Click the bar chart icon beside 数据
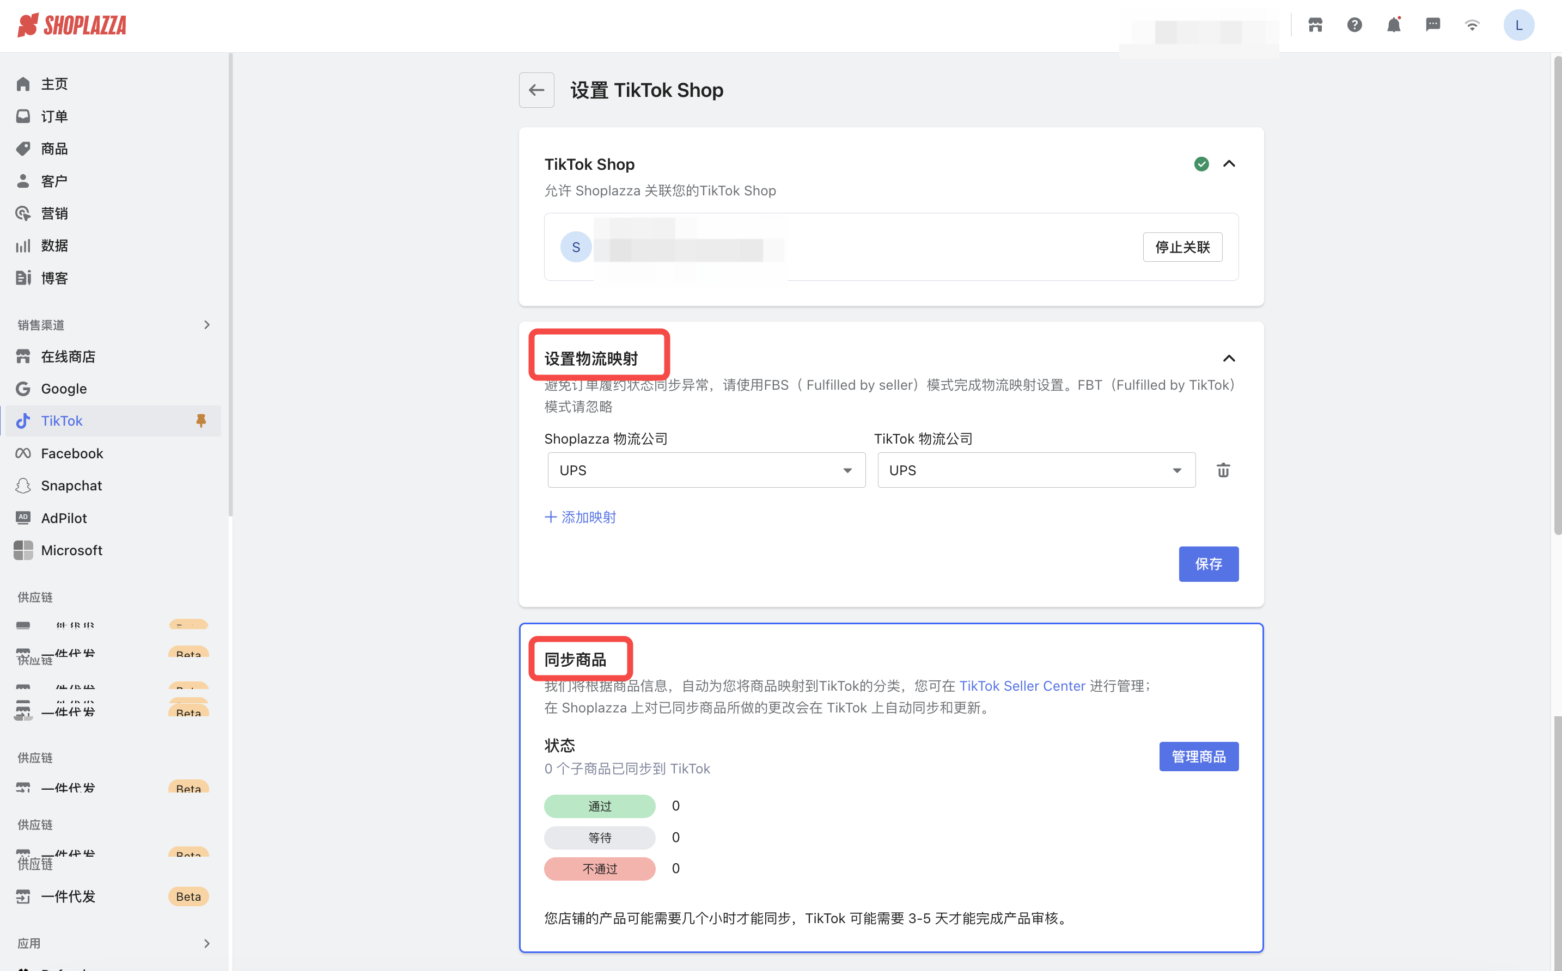Image resolution: width=1562 pixels, height=971 pixels. (23, 245)
